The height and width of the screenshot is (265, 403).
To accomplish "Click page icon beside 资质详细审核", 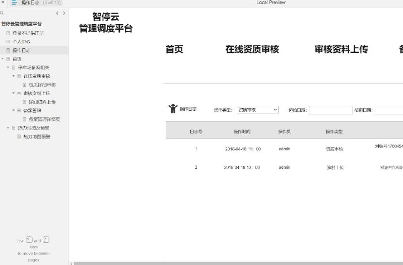I will point(24,85).
